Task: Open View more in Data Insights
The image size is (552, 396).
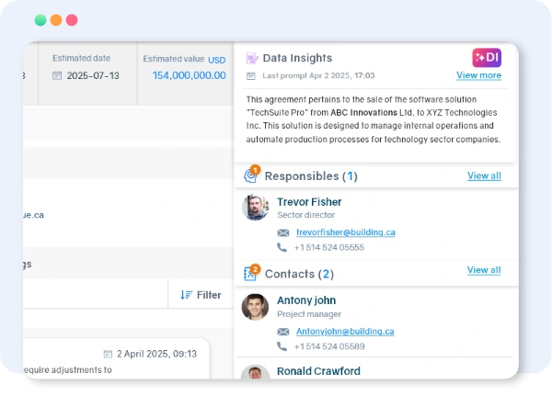Action: click(x=478, y=75)
